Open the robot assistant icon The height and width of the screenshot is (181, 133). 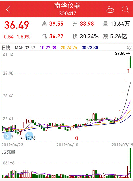(110, 10)
